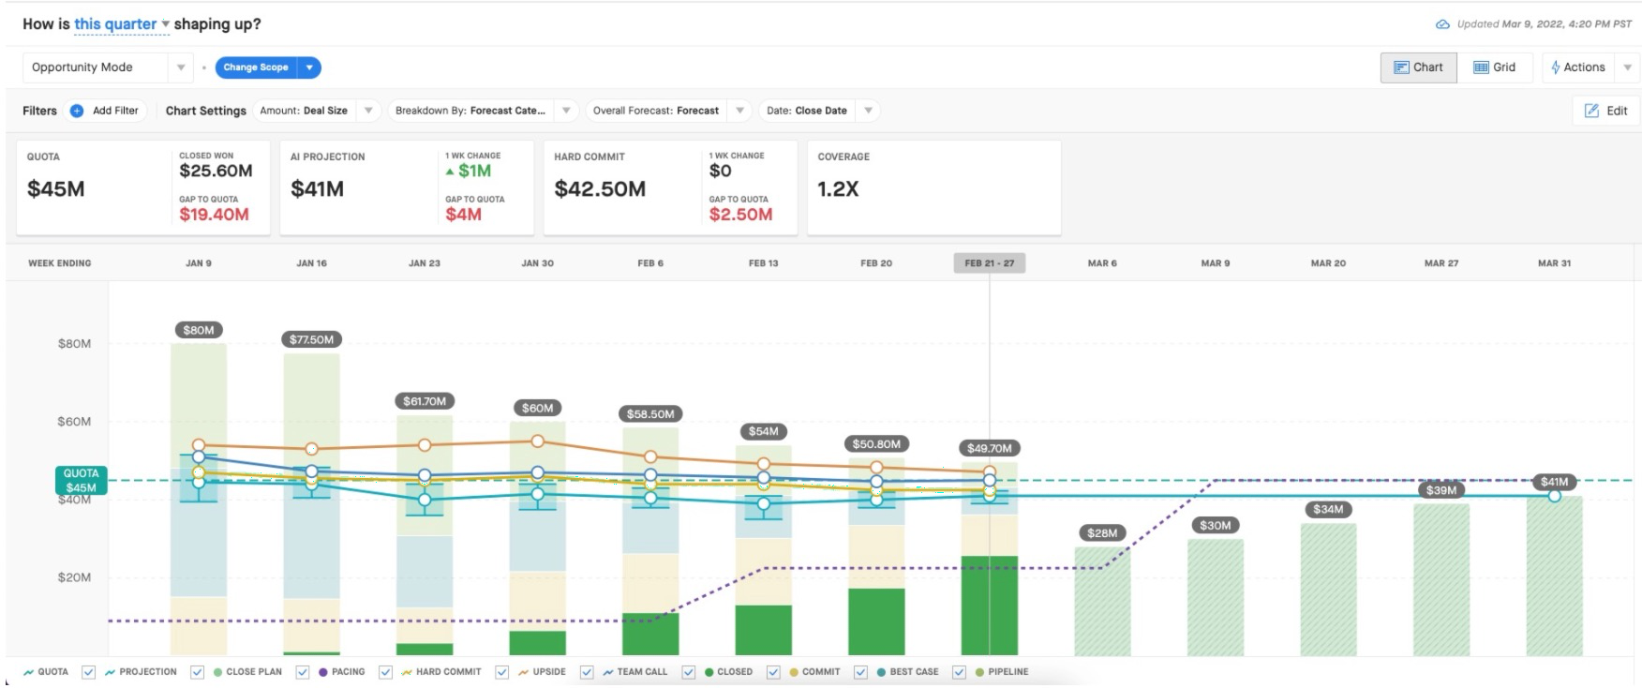Click the PIPELINE dot icon in legend

979,672
